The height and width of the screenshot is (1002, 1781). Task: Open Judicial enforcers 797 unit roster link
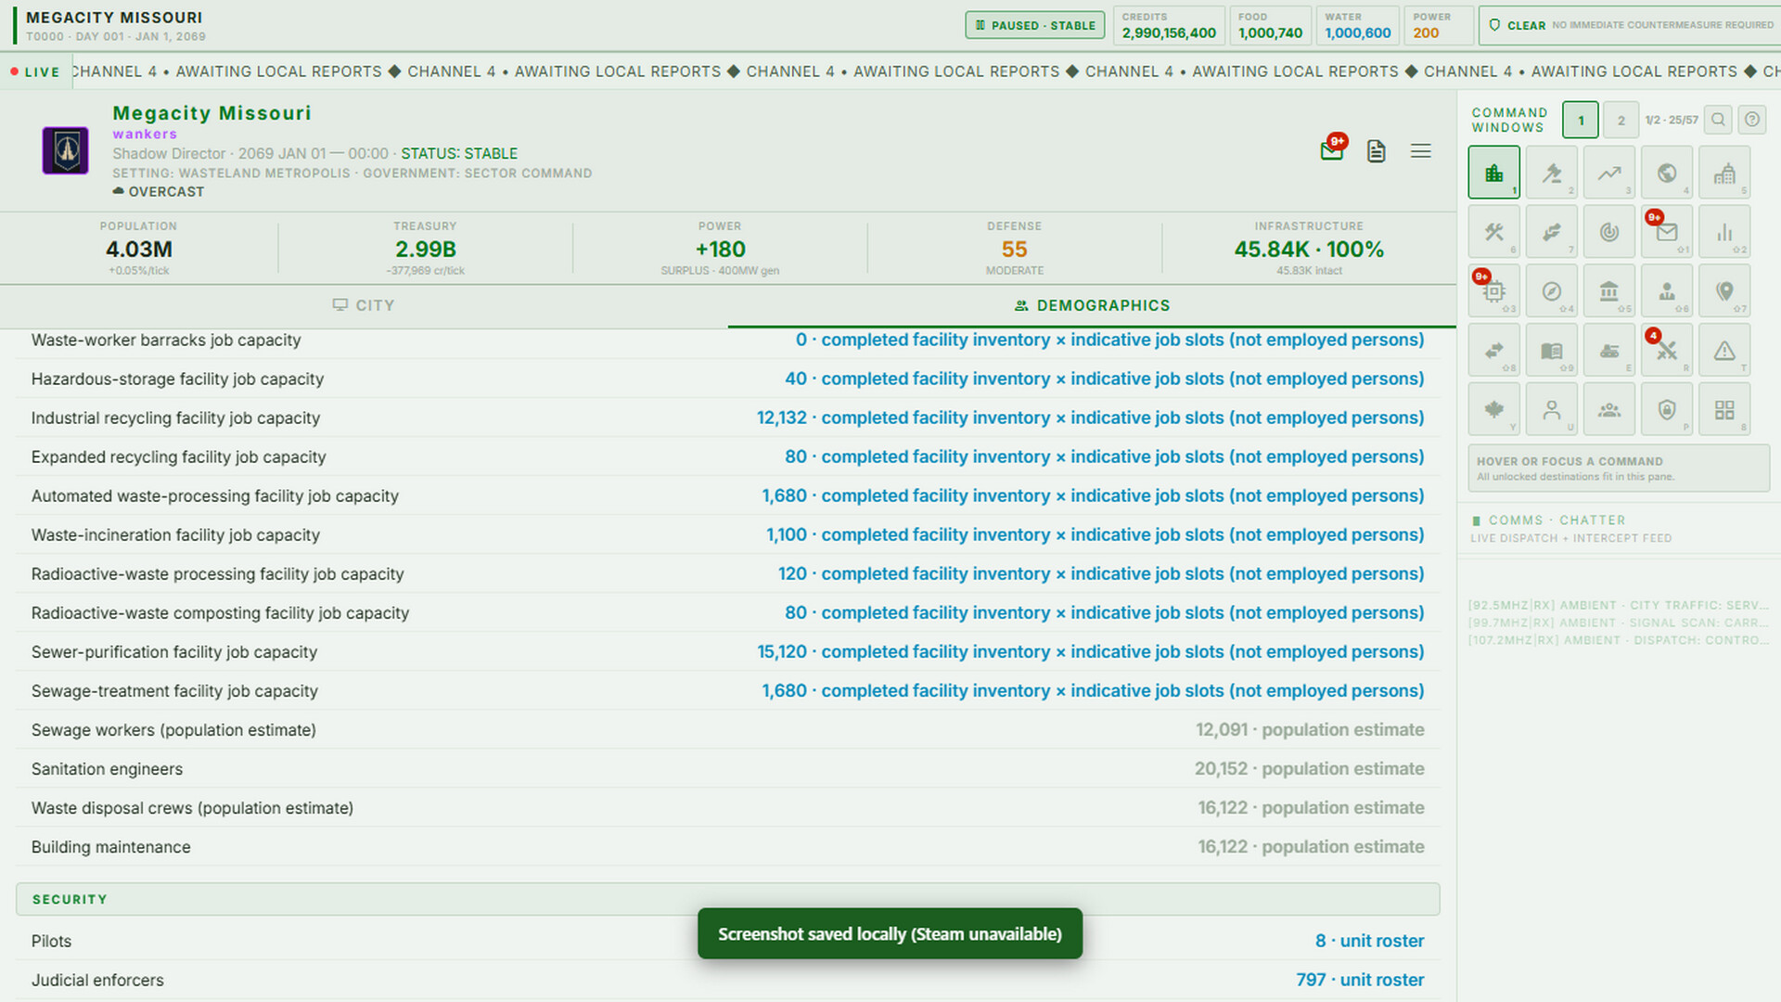(1360, 980)
